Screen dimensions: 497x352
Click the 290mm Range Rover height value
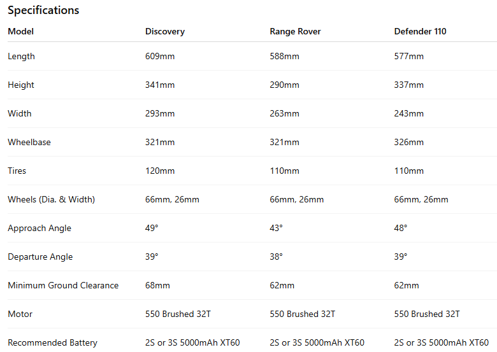284,85
